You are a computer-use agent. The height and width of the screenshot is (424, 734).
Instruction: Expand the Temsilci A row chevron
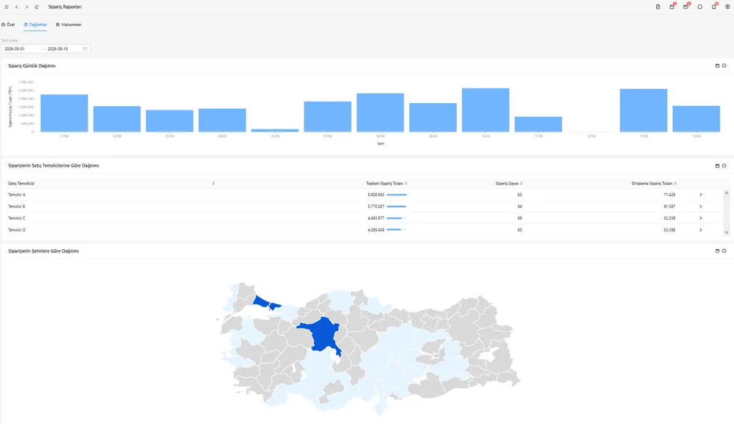(x=700, y=195)
